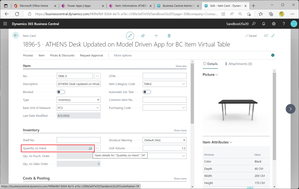Open the notifications bell
The width and height of the screenshot is (299, 189).
point(264,24)
